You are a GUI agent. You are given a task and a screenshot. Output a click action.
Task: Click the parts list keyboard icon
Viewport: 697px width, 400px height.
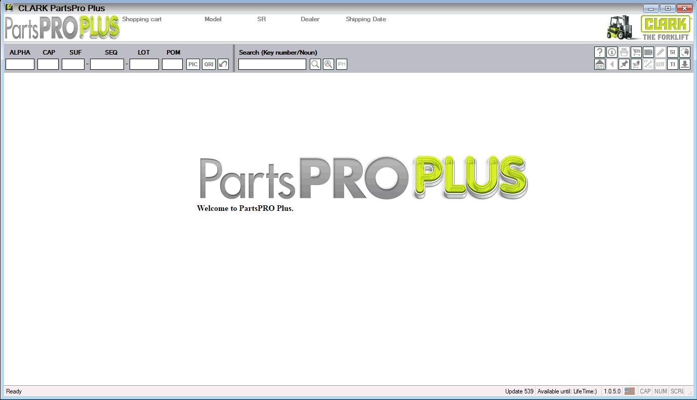click(x=648, y=52)
